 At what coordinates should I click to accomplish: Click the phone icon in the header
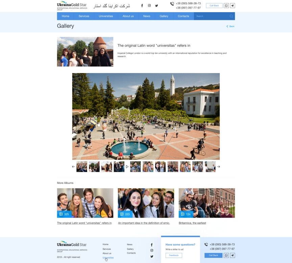(172, 4)
